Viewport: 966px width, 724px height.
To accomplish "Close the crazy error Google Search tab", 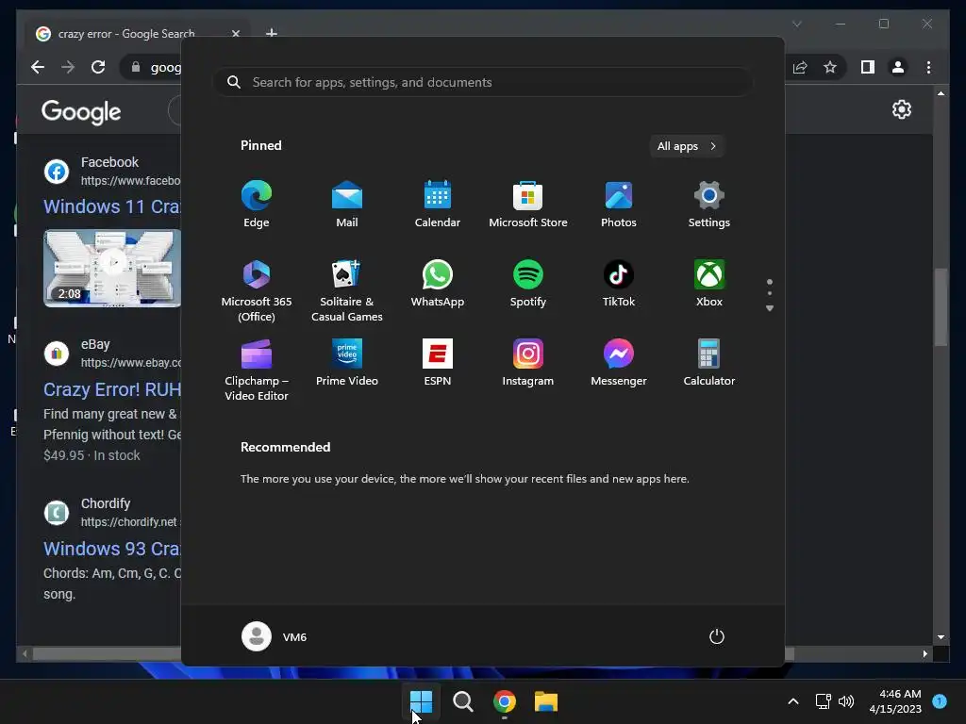I will tap(235, 34).
